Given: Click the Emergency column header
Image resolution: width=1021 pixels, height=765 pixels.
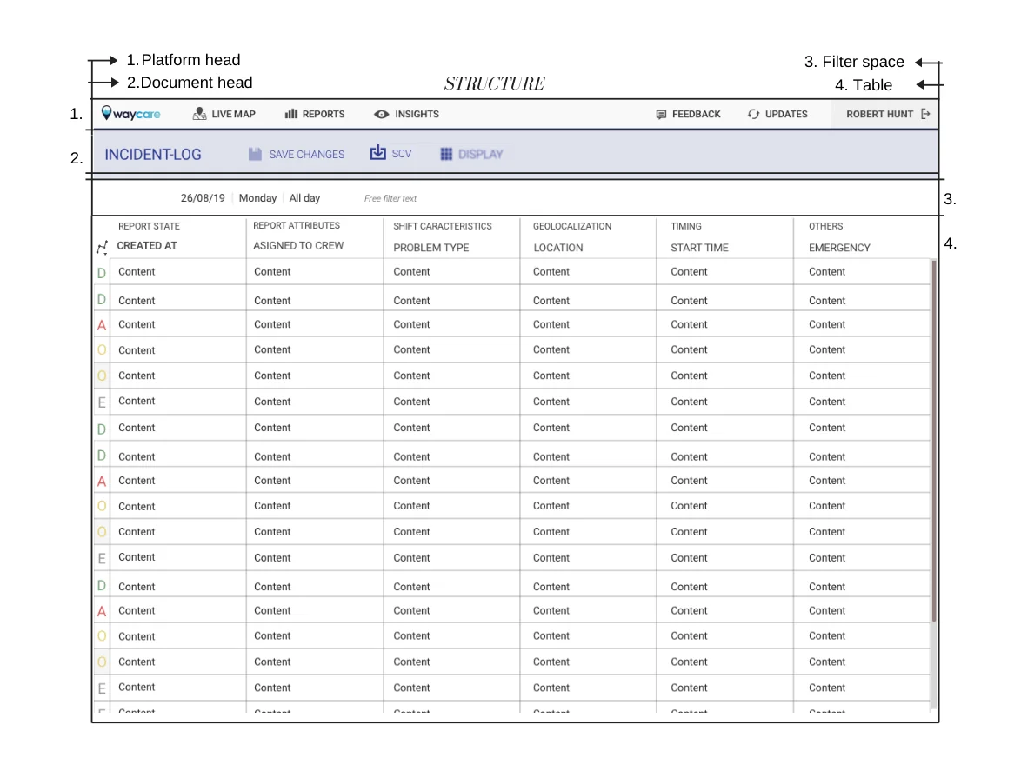Looking at the screenshot, I should (x=839, y=248).
